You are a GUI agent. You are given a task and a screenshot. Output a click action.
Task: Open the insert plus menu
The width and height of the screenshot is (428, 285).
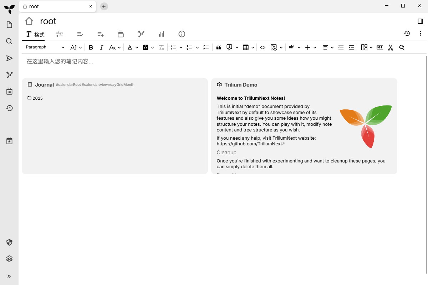coord(311,47)
